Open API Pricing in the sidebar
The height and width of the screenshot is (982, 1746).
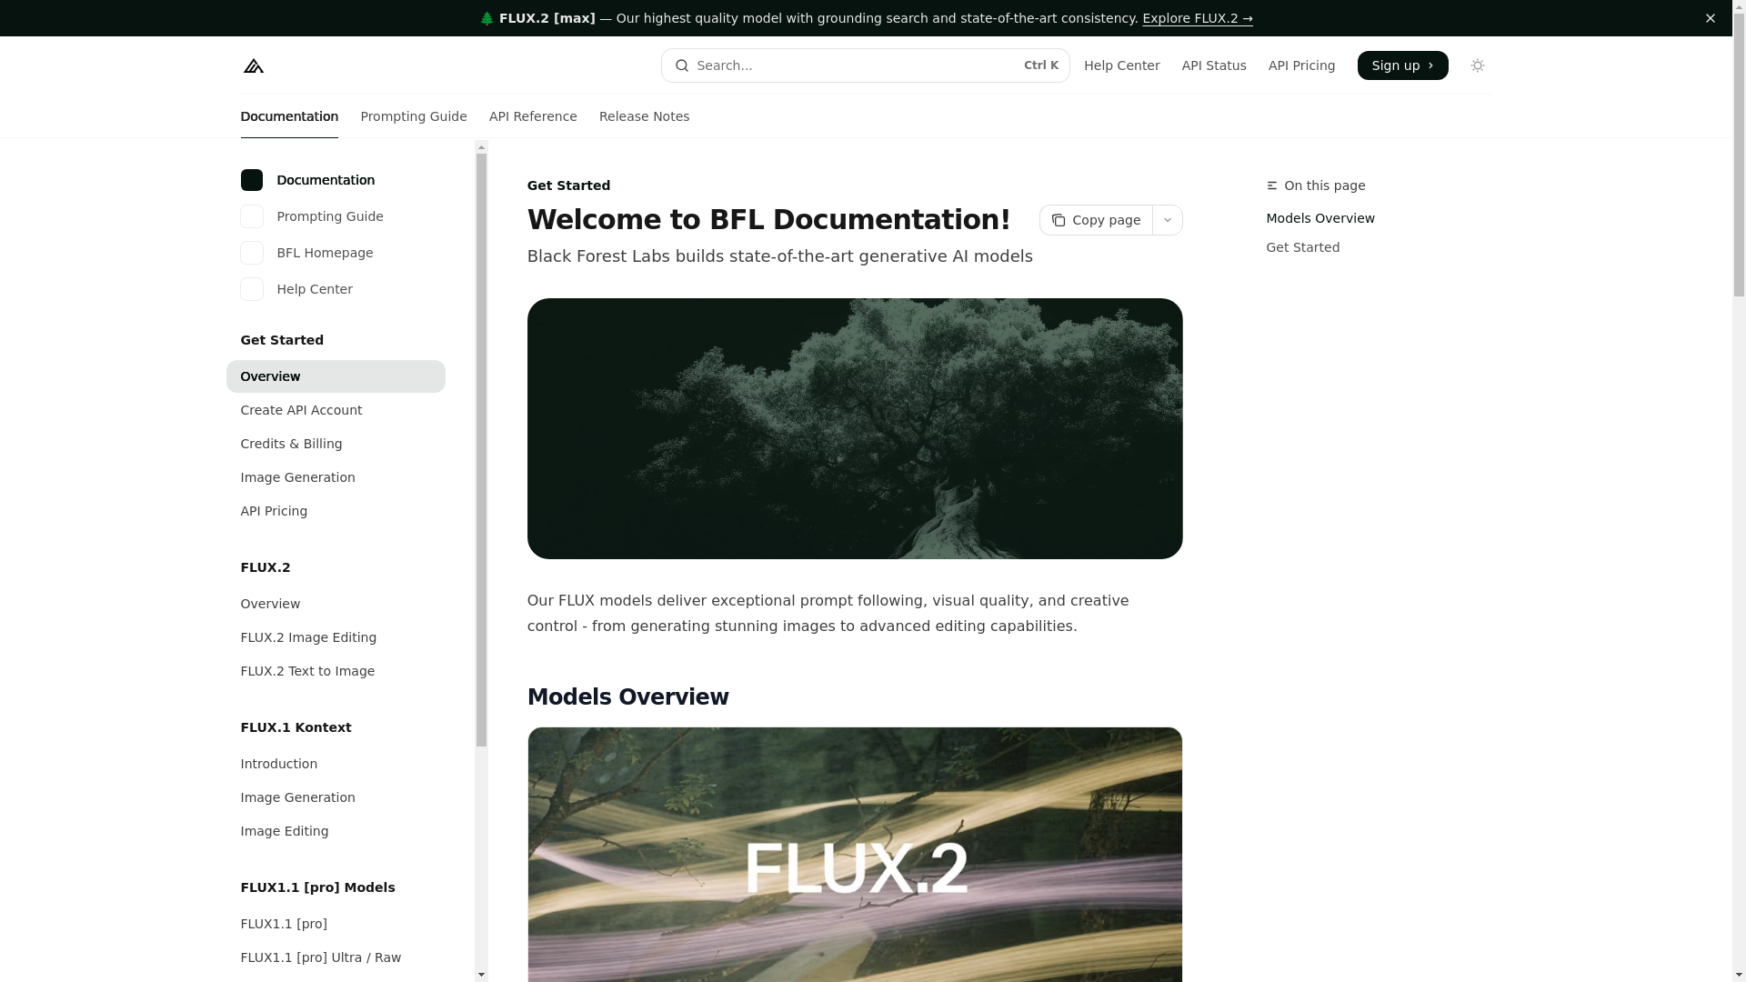336,511
